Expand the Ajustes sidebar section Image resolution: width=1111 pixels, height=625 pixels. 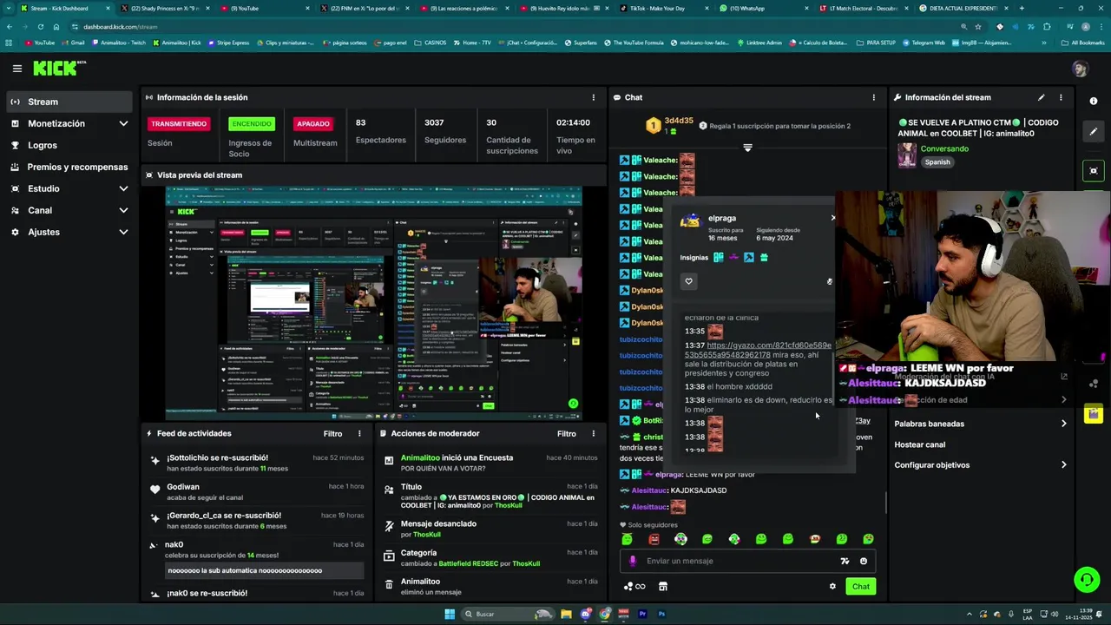click(x=123, y=232)
